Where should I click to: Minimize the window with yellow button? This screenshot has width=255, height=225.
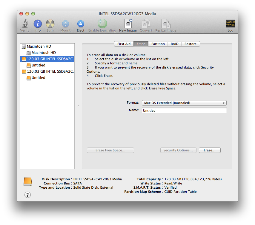coord(27,14)
